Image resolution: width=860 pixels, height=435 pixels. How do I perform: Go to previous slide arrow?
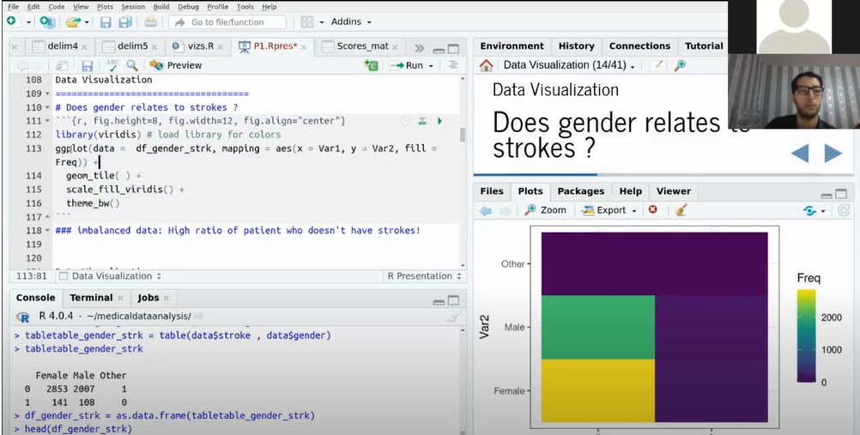(x=800, y=153)
